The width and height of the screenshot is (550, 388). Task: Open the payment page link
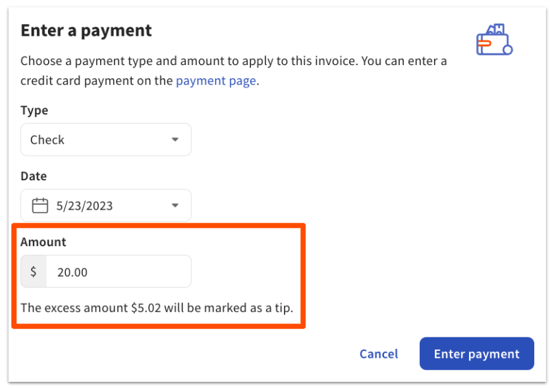[216, 81]
